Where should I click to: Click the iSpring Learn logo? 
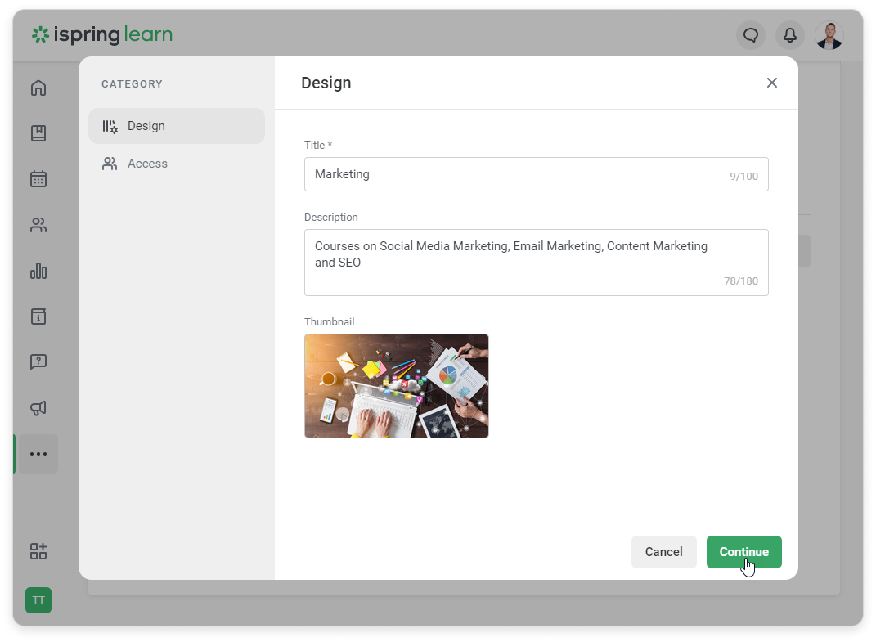click(x=102, y=34)
